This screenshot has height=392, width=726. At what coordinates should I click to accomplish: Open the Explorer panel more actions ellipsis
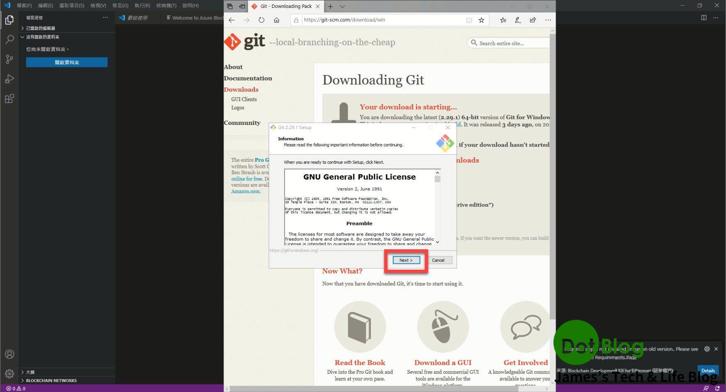(x=105, y=17)
